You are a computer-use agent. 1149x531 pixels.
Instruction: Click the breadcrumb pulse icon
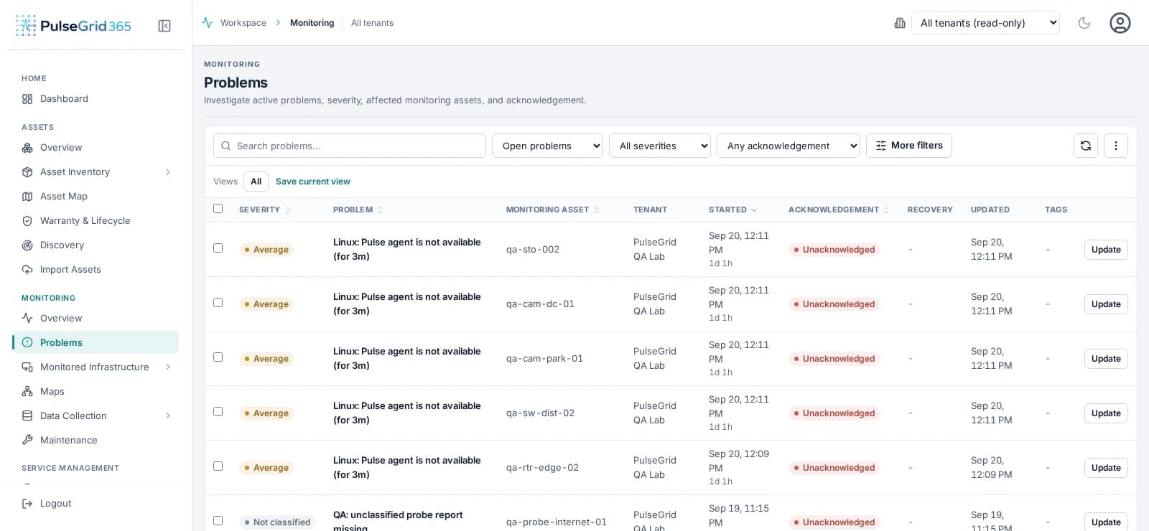pyautogui.click(x=208, y=23)
